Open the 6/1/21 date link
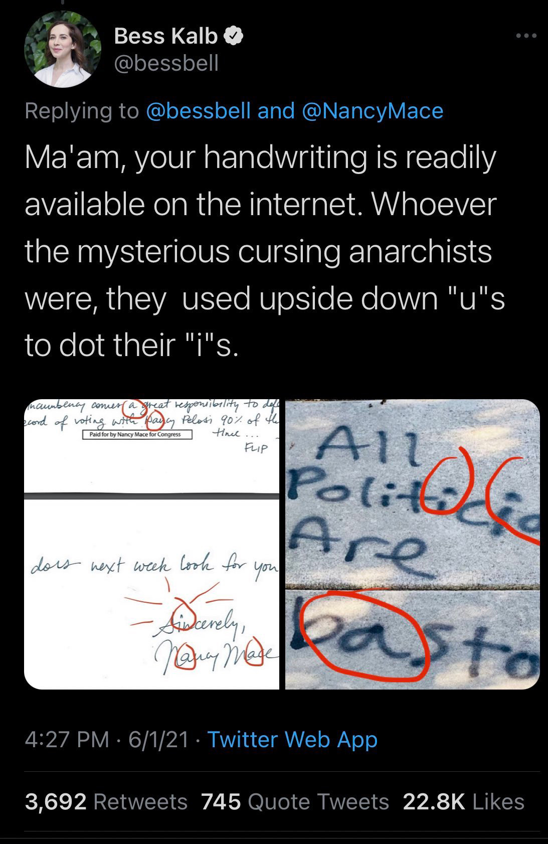This screenshot has height=844, width=548. [x=159, y=740]
